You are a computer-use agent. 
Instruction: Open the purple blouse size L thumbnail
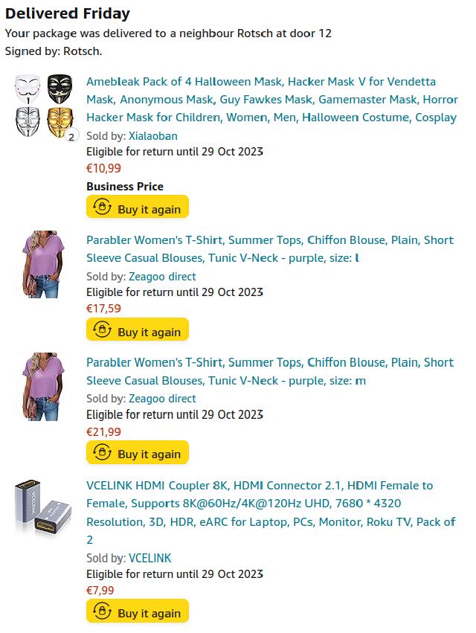point(44,264)
